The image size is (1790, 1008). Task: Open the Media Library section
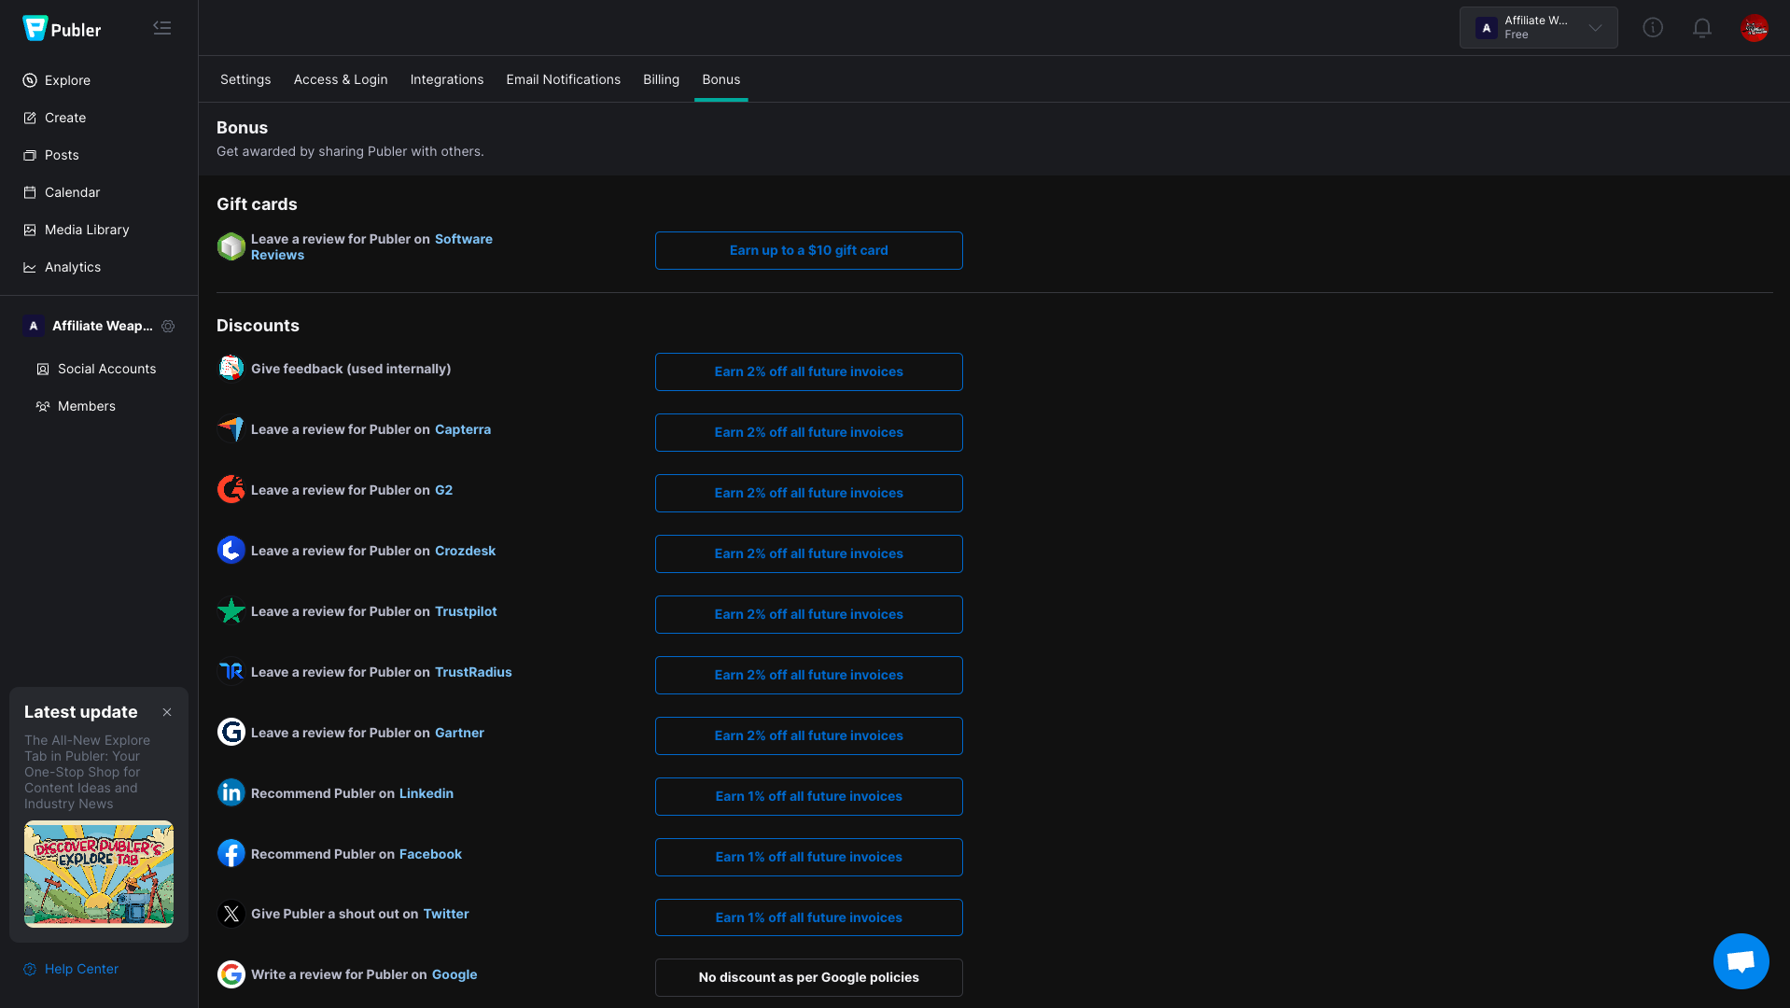[87, 231]
